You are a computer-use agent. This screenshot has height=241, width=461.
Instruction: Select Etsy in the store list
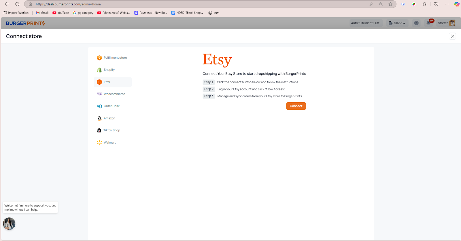113,82
